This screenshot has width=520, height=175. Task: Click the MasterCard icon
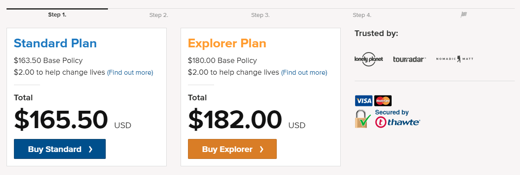coord(383,101)
